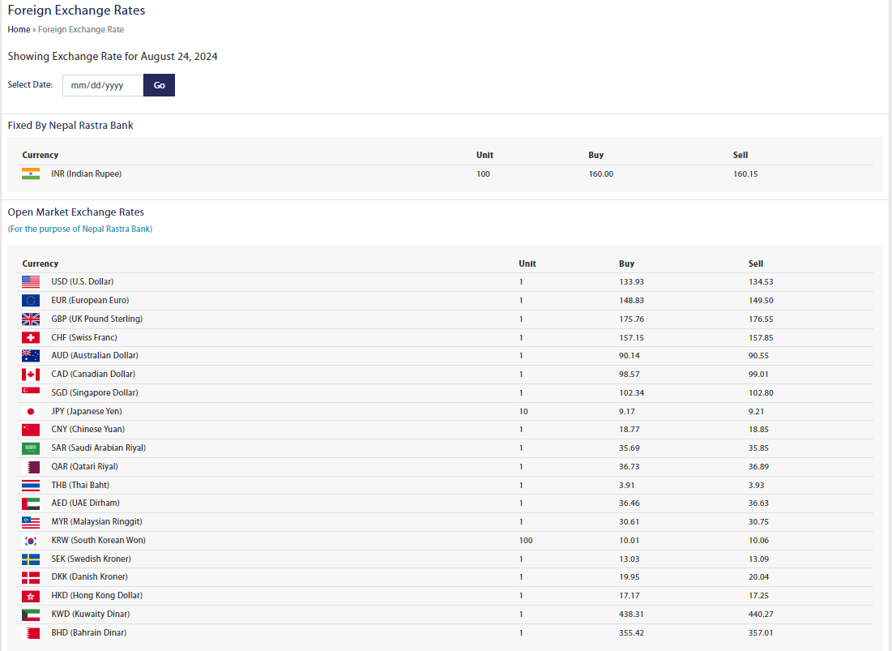This screenshot has height=651, width=892.
Task: Click the South Korean Won flag icon
Action: (x=31, y=540)
